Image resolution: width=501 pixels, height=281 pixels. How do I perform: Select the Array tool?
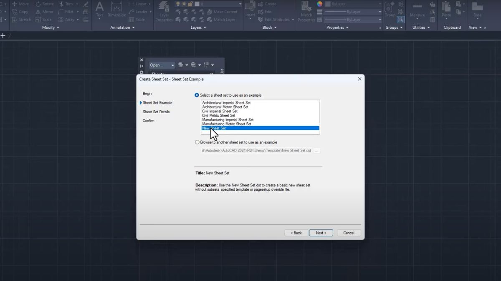(x=66, y=20)
